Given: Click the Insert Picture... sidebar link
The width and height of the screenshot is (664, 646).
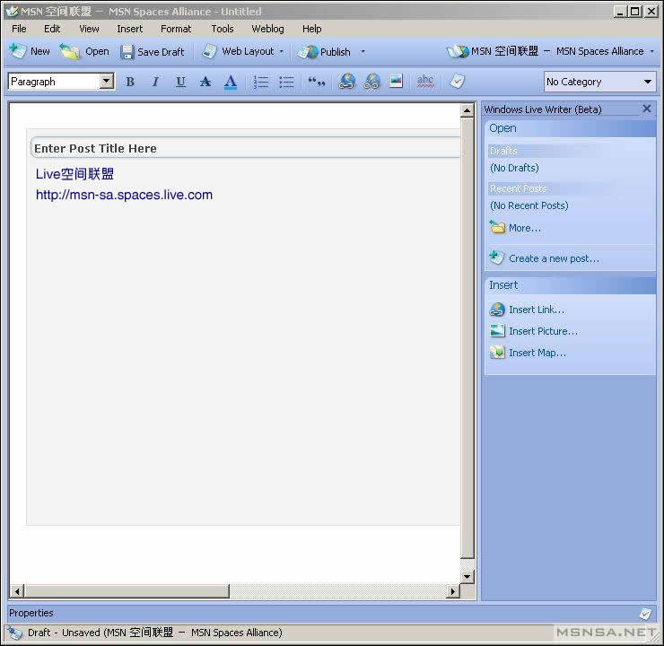Looking at the screenshot, I should point(543,331).
